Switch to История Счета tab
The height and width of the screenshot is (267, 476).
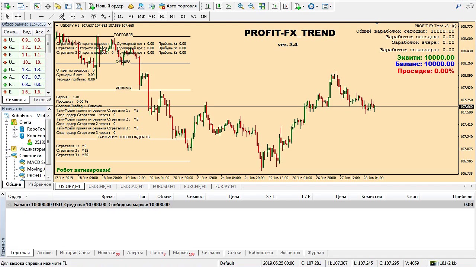pyautogui.click(x=75, y=253)
